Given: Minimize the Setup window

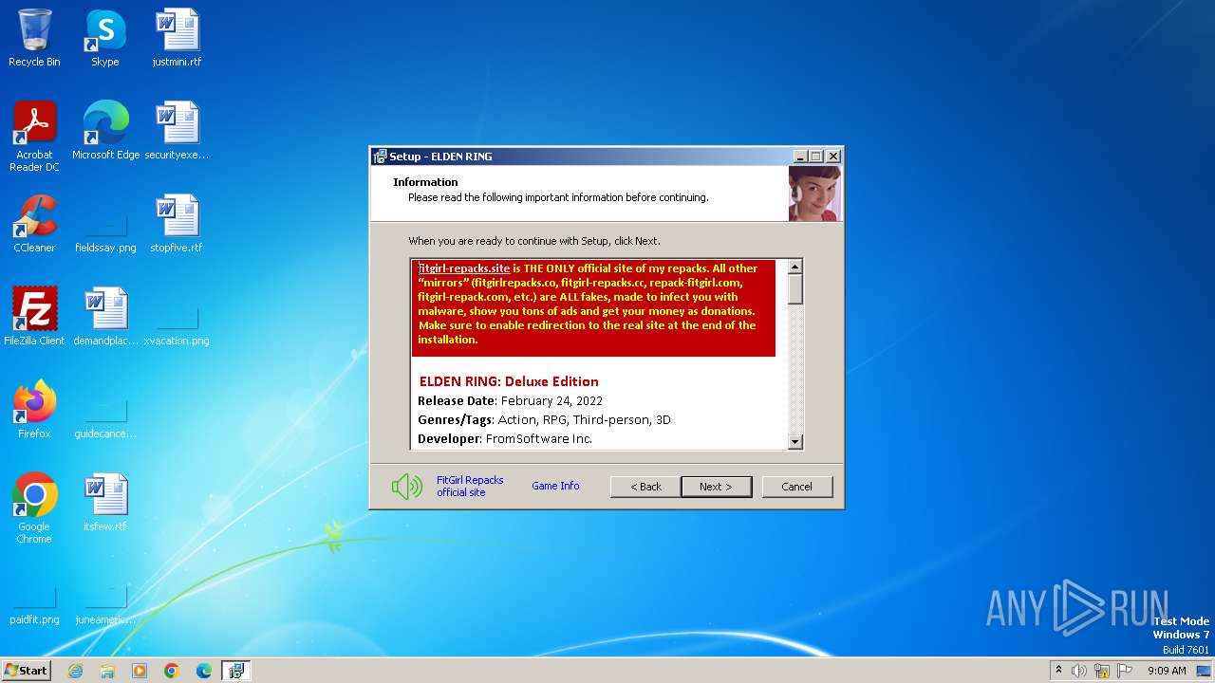Looking at the screenshot, I should coord(800,157).
